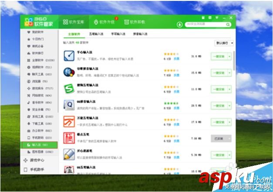273x192 pixels.
Task: Click star rating of 万能五笔输入法
Action: [171, 120]
